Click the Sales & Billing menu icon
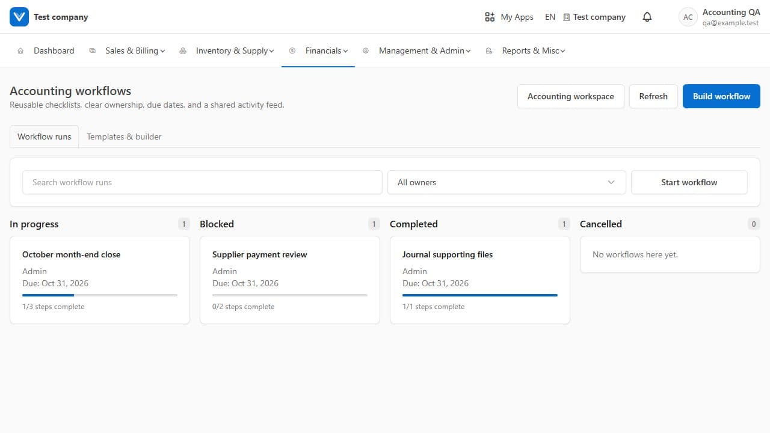 [x=92, y=51]
